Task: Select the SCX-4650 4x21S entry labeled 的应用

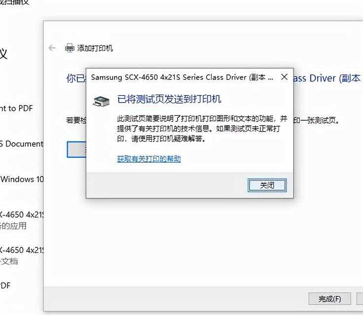Action: (22, 220)
